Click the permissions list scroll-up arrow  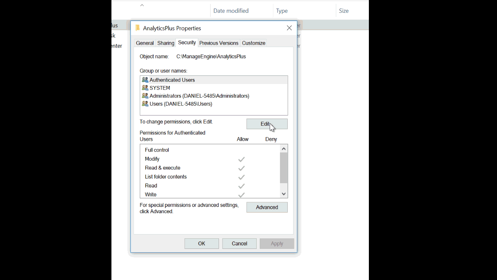(x=284, y=149)
